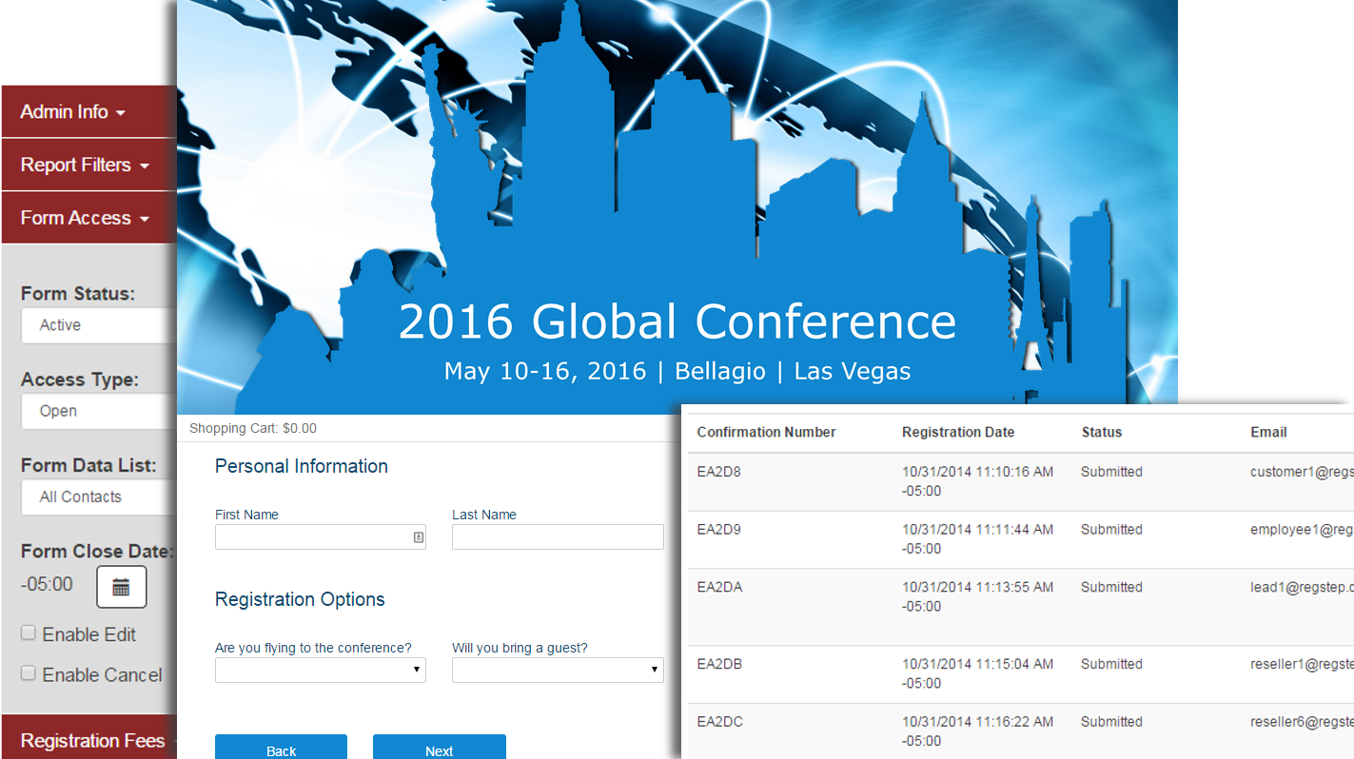Viewport: 1354px width, 759px height.
Task: Click the Status column header
Action: point(1102,432)
